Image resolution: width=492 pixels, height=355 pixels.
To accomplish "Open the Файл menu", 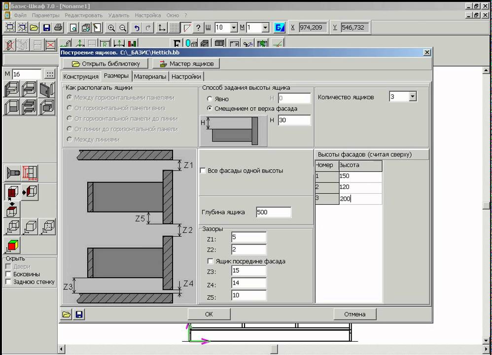I will (x=20, y=15).
